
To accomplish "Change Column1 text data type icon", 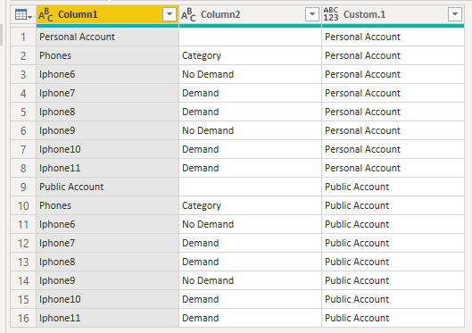I will 46,14.
